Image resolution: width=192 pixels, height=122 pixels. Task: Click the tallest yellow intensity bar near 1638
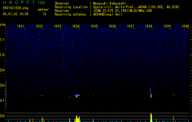pos(151,117)
